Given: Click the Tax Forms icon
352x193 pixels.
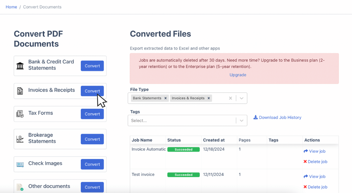Looking at the screenshot, I should click(x=20, y=114).
